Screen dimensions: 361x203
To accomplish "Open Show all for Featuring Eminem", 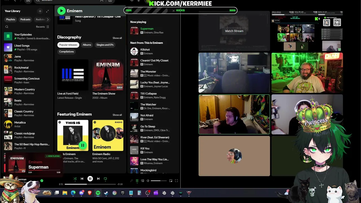I will (x=117, y=115).
